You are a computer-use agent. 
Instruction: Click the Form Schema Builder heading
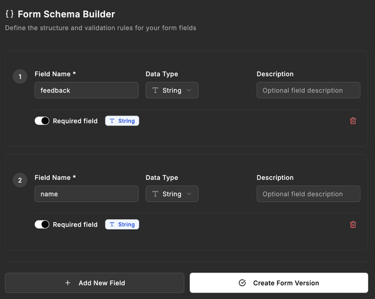(66, 14)
